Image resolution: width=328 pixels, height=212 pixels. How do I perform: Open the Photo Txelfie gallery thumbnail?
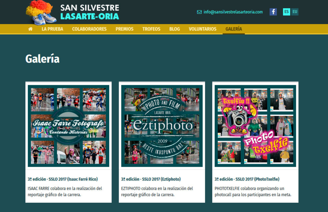pyautogui.click(x=255, y=126)
